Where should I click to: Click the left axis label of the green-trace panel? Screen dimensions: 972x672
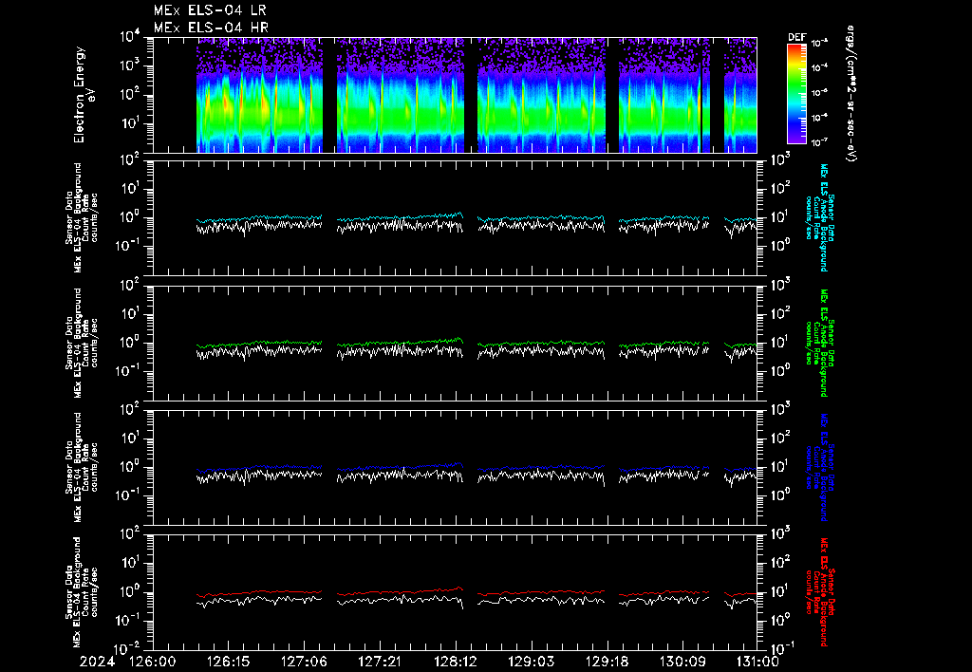tap(82, 343)
